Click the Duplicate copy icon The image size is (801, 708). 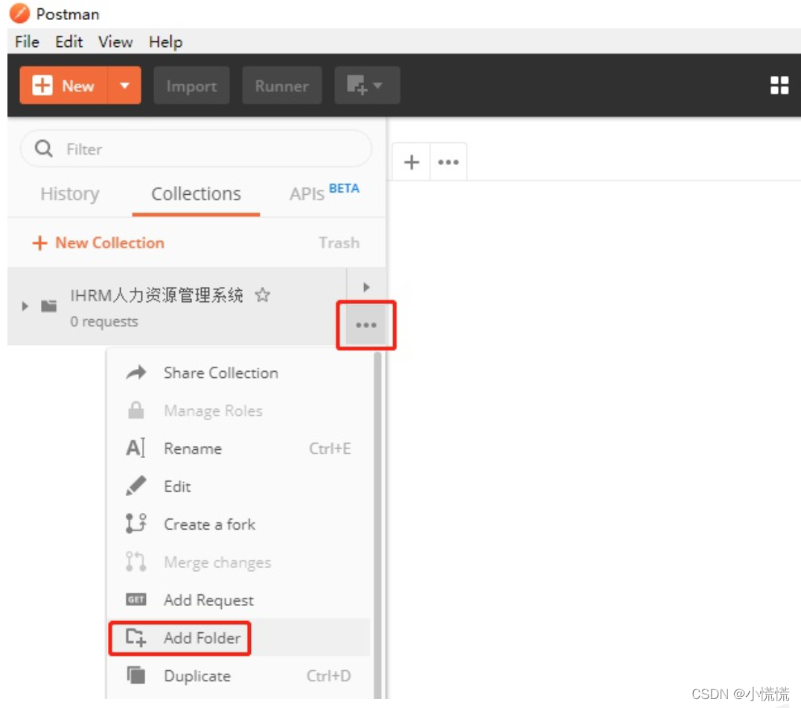pyautogui.click(x=136, y=675)
